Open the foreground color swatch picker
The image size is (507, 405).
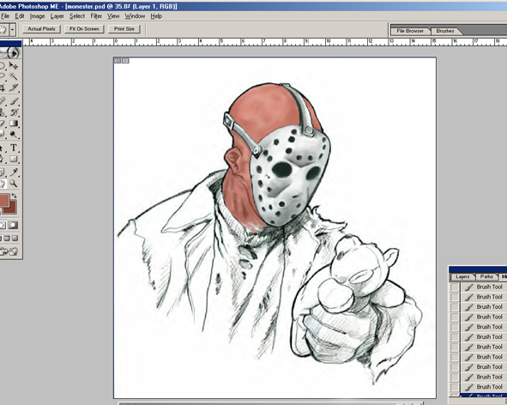(4, 200)
